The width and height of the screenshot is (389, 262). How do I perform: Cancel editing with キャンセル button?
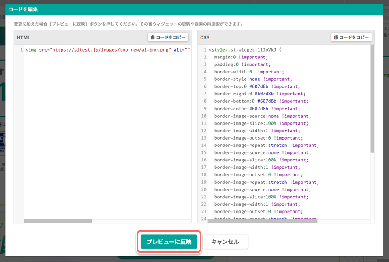[225, 242]
